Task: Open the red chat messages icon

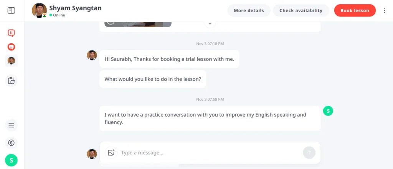Action: (x=12, y=47)
